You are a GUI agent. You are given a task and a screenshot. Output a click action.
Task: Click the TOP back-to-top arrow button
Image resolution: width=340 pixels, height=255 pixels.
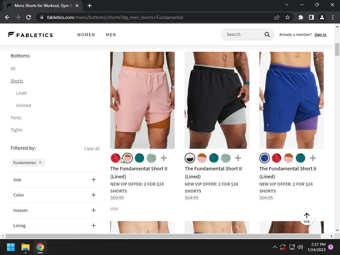306,218
